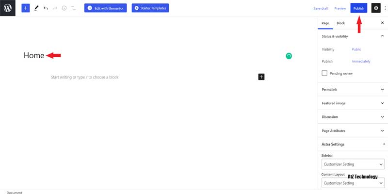This screenshot has height=194, width=388.
Task: Expand the Page Attributes section
Action: click(353, 130)
